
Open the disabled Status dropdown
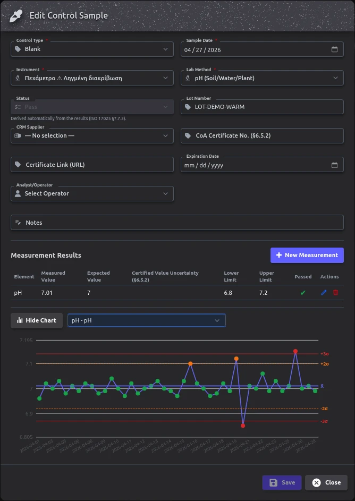(x=92, y=107)
